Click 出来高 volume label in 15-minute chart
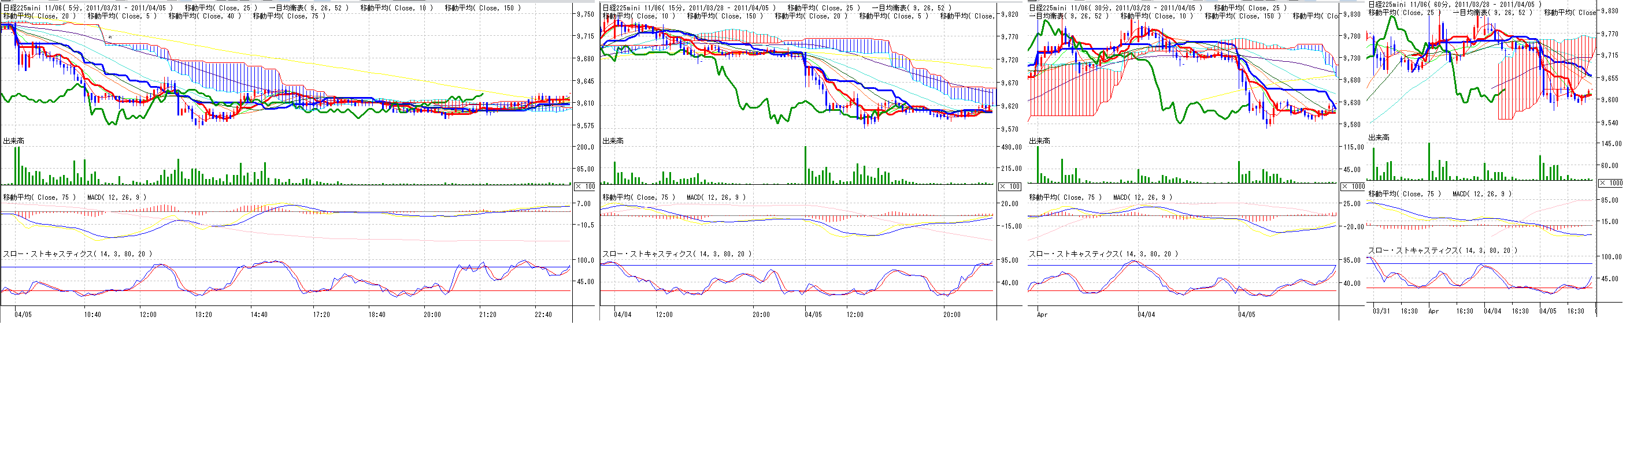The image size is (1630, 455). (613, 141)
